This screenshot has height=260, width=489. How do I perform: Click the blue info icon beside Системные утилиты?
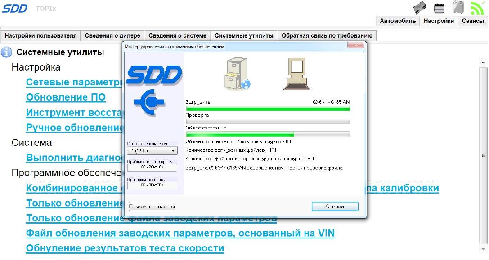pyautogui.click(x=6, y=52)
